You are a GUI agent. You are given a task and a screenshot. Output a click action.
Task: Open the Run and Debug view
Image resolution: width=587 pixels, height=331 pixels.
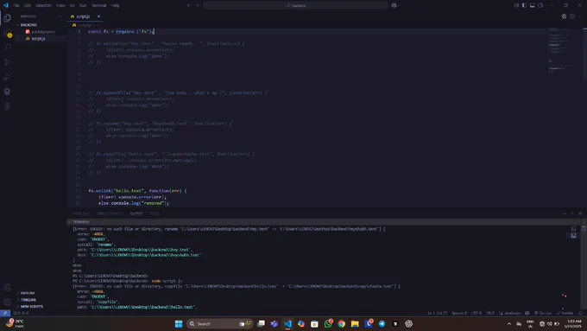[x=7, y=77]
